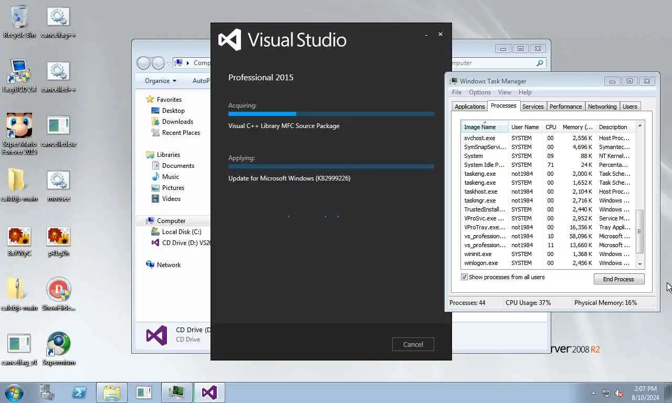Click the Explorer back navigation button
This screenshot has width=672, height=403.
(x=143, y=63)
